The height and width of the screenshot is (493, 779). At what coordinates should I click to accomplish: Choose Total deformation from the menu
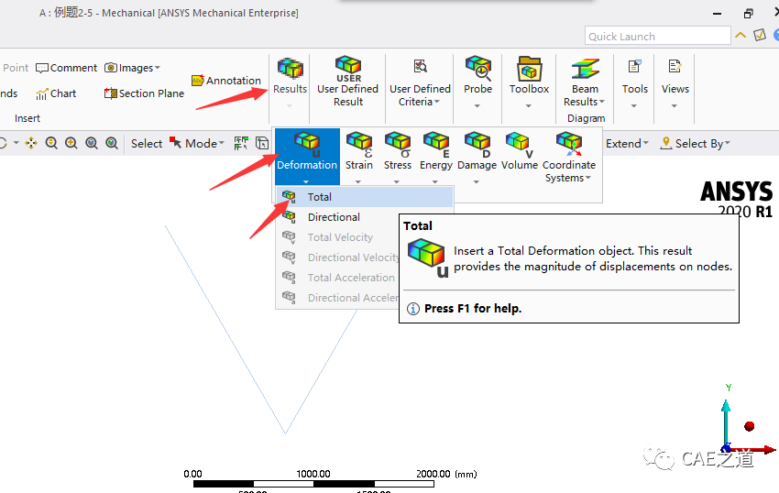pos(364,197)
